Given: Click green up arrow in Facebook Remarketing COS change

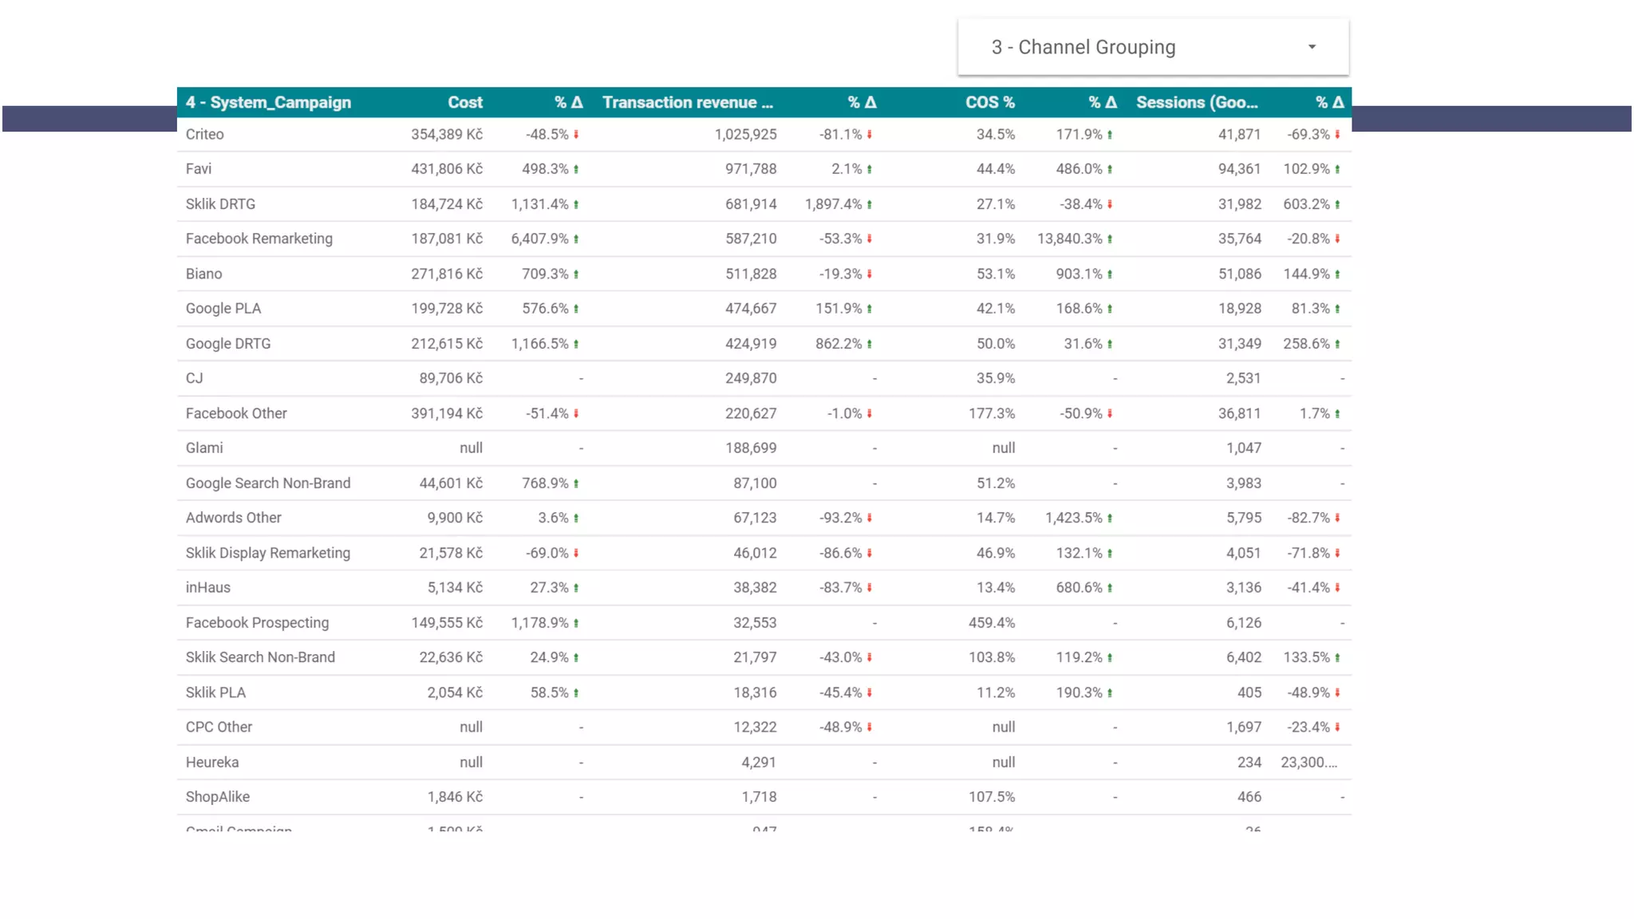Looking at the screenshot, I should [x=1110, y=239].
